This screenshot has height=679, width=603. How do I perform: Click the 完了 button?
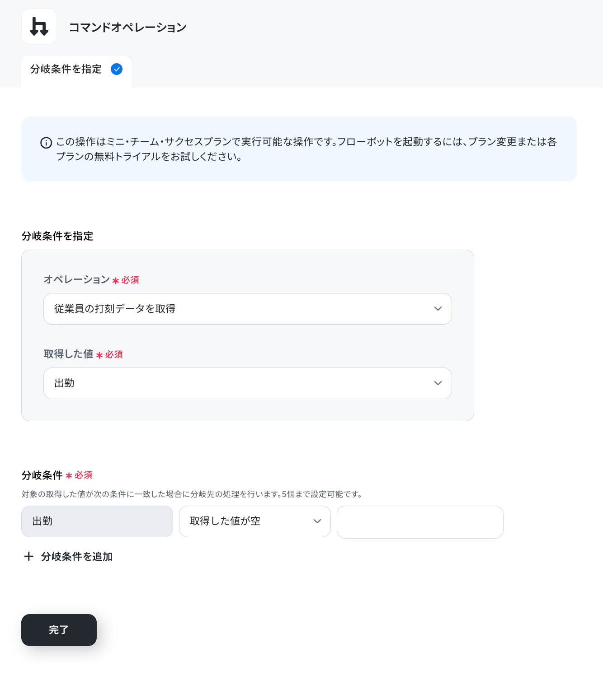click(59, 630)
